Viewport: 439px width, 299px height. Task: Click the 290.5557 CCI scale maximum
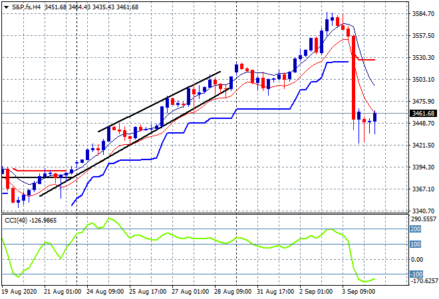point(424,219)
